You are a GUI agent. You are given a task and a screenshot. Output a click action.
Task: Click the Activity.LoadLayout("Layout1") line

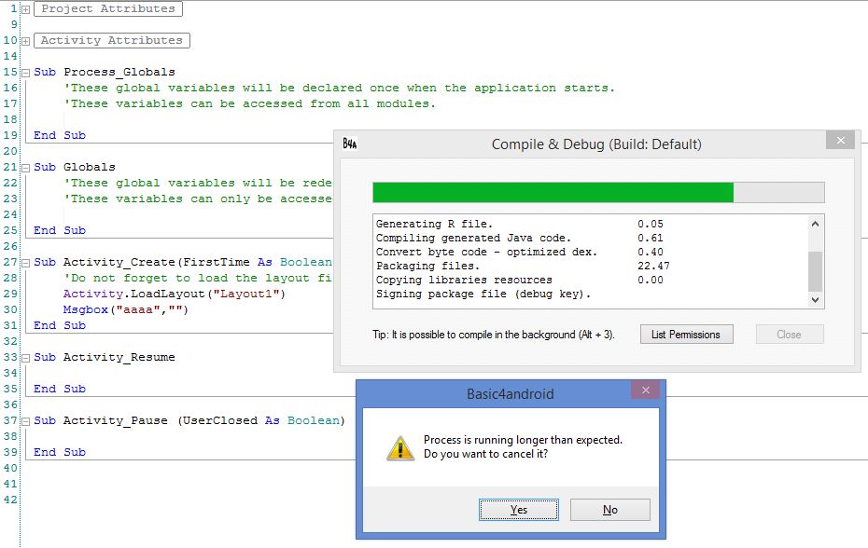pos(175,294)
